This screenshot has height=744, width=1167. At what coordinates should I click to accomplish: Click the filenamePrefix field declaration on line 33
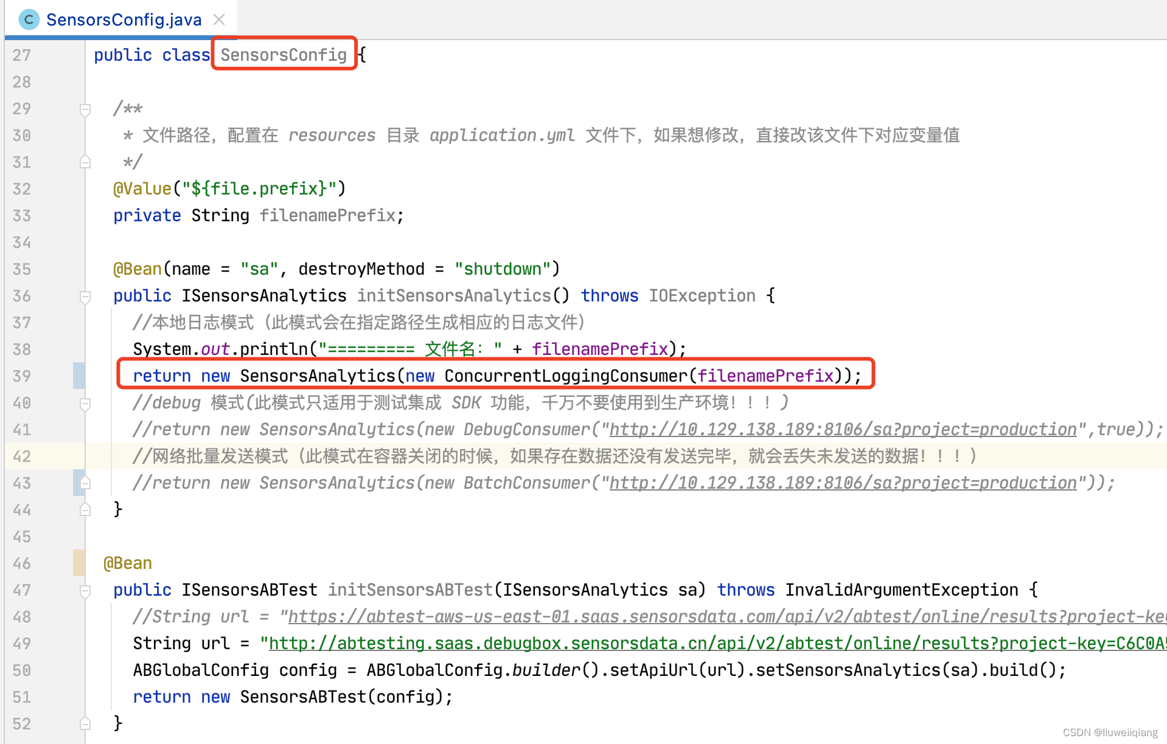[327, 215]
